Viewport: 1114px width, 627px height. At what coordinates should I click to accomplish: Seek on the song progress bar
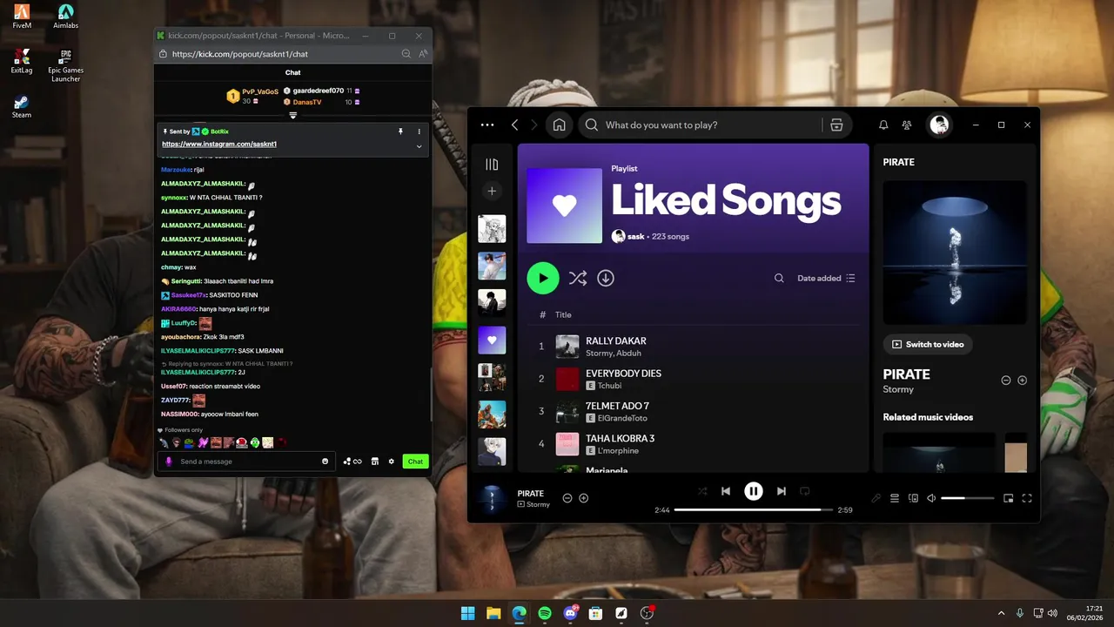(x=753, y=509)
